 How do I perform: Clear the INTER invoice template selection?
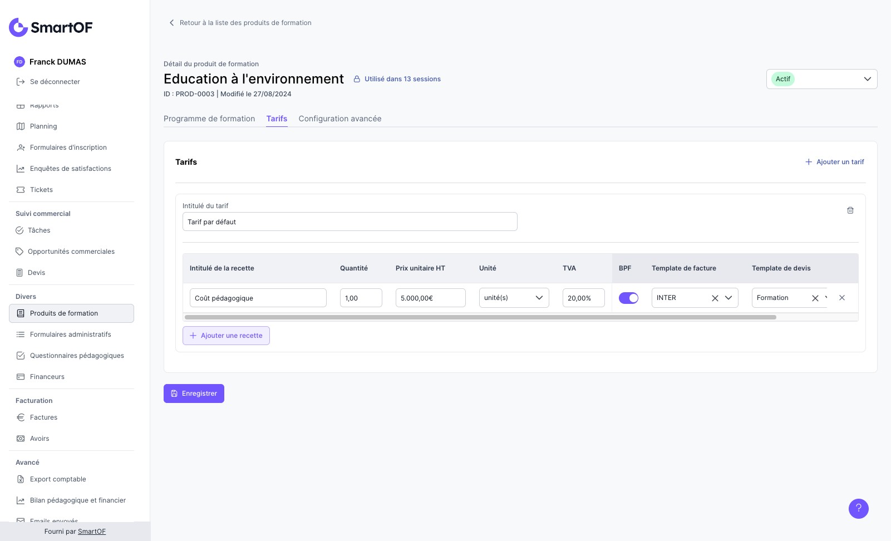coord(715,298)
